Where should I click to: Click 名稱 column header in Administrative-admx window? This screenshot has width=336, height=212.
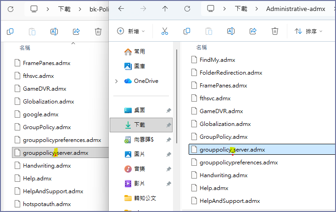[x=202, y=47]
